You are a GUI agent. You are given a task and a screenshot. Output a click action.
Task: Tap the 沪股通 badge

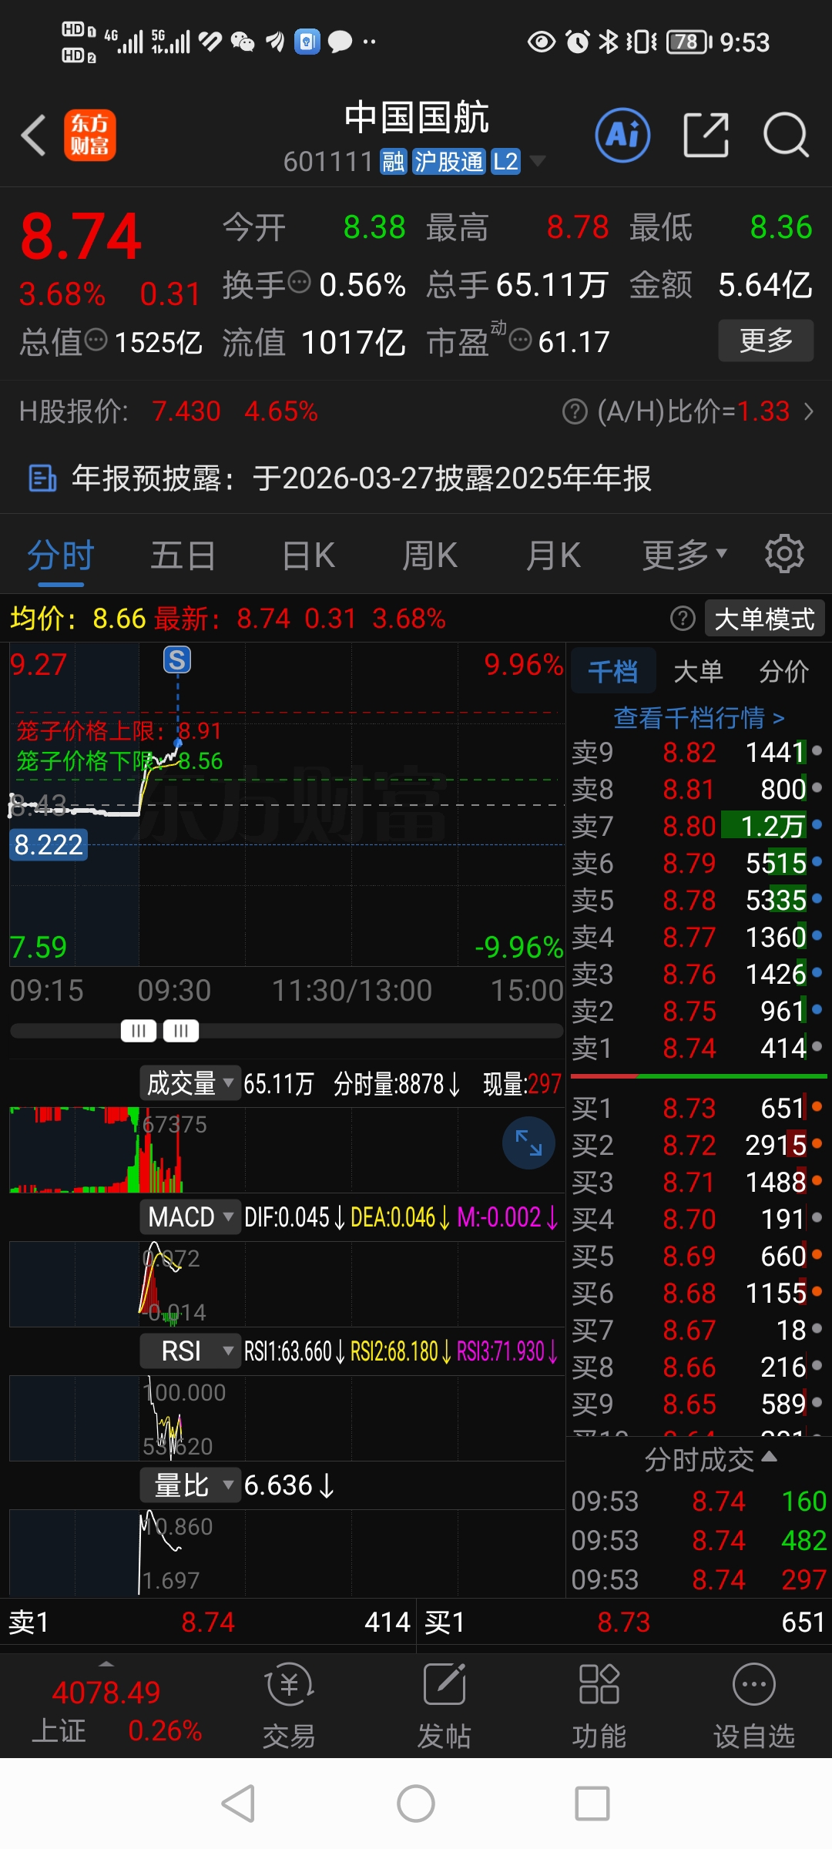(x=449, y=162)
